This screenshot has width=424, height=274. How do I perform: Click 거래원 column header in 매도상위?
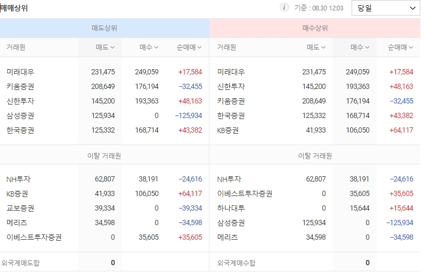tap(16, 47)
